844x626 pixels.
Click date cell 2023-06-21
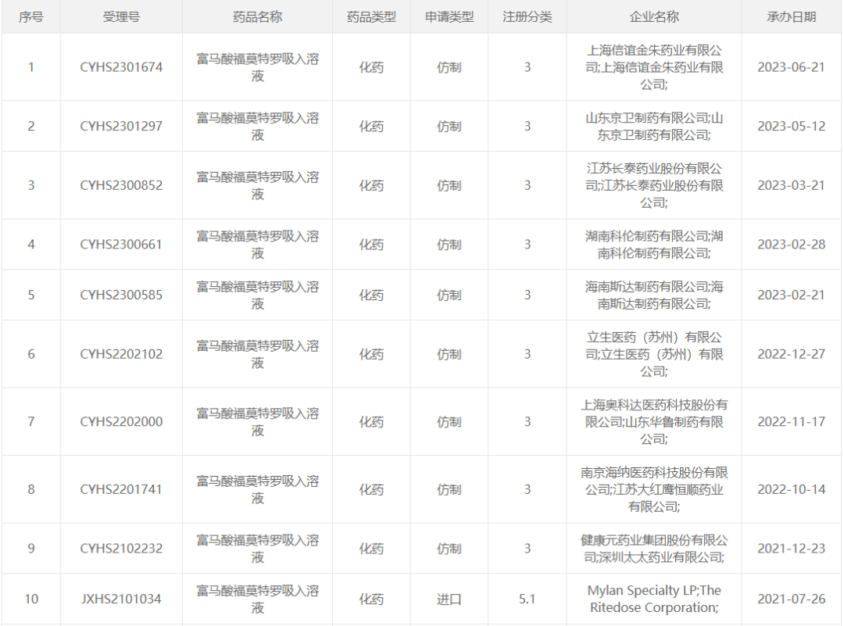[x=791, y=67]
